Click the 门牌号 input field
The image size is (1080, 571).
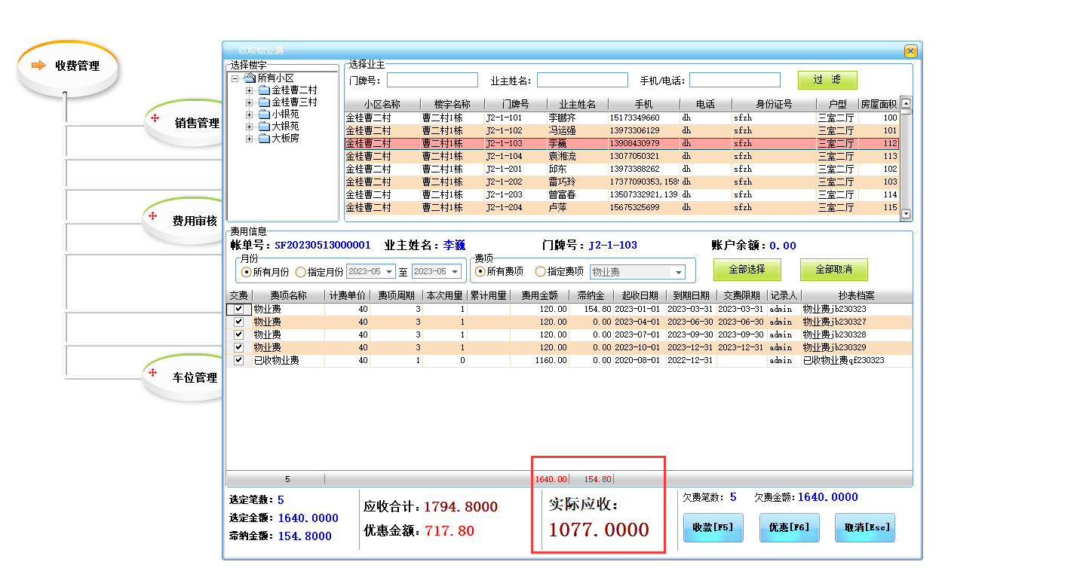pos(432,80)
